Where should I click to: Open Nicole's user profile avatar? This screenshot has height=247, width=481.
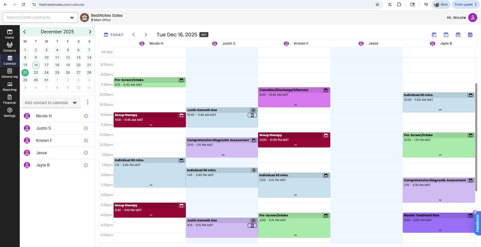click(x=472, y=18)
